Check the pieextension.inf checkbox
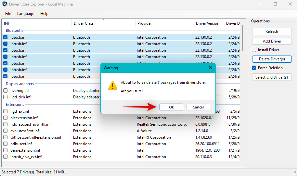297x176 pixels. click(6, 118)
